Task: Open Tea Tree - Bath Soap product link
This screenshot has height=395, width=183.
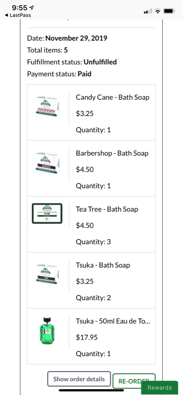Action: click(x=107, y=209)
